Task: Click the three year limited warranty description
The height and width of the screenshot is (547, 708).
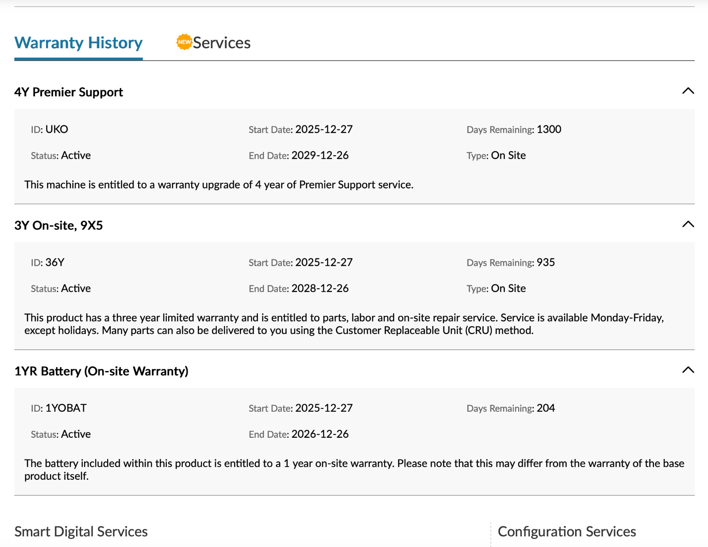Action: pos(344,324)
